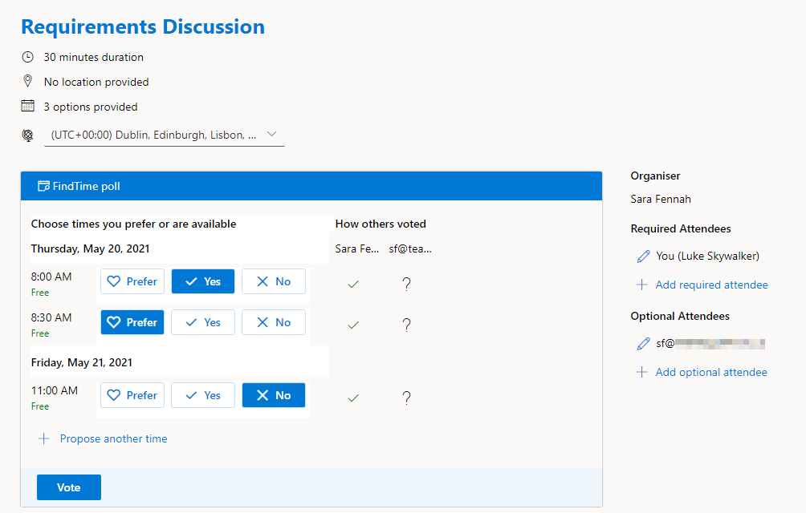Screen dimensions: 806x513
Task: Mark Prefer for Friday 11:00 AM slot
Action: coord(132,396)
